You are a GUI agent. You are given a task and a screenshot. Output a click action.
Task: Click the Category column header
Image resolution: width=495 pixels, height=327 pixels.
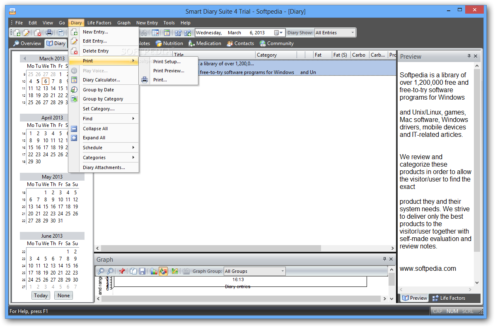click(x=276, y=55)
